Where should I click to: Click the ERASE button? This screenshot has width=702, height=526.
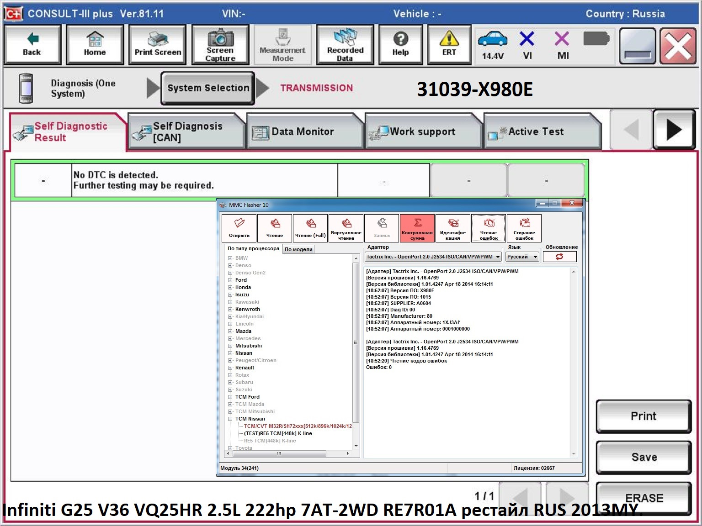coord(643,498)
